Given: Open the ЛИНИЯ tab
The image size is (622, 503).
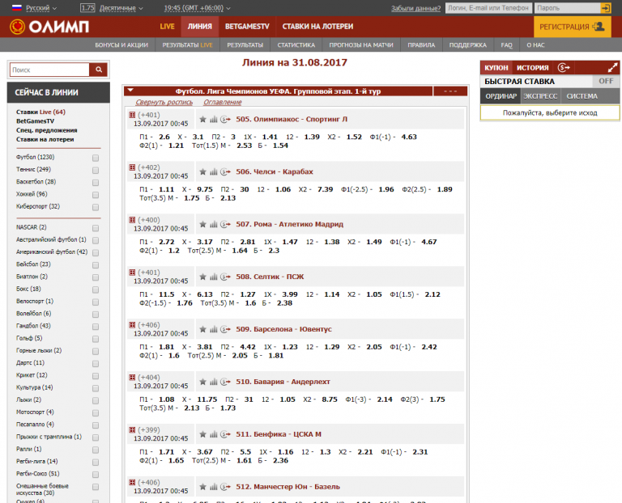Looking at the screenshot, I should (199, 27).
